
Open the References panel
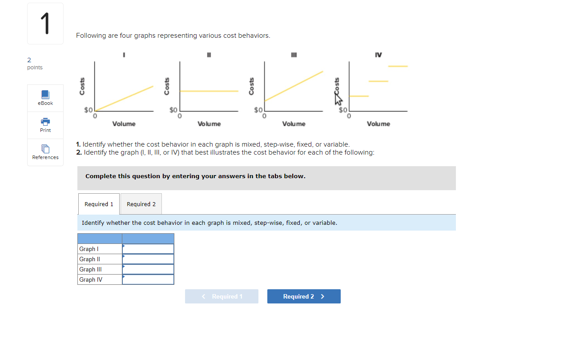[x=45, y=152]
